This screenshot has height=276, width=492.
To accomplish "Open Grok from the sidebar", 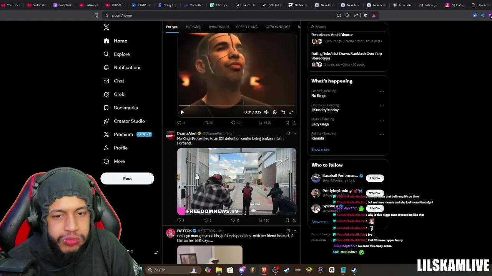I will [114, 94].
